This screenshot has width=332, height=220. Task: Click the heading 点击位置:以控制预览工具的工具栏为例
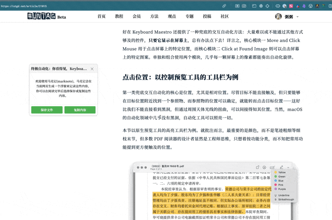coord(181,77)
